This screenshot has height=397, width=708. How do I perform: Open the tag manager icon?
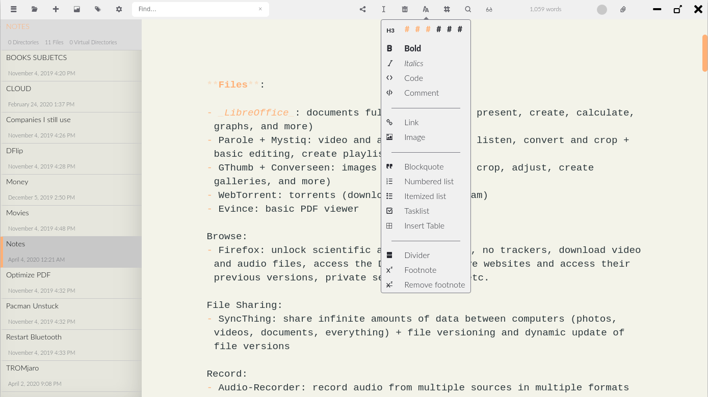pyautogui.click(x=97, y=9)
